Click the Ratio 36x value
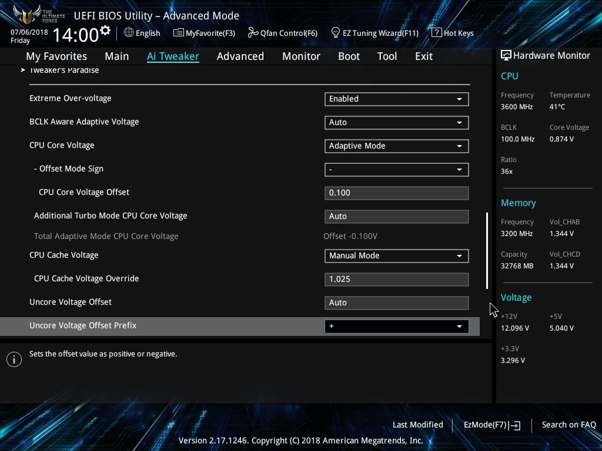This screenshot has height=451, width=602. point(506,171)
